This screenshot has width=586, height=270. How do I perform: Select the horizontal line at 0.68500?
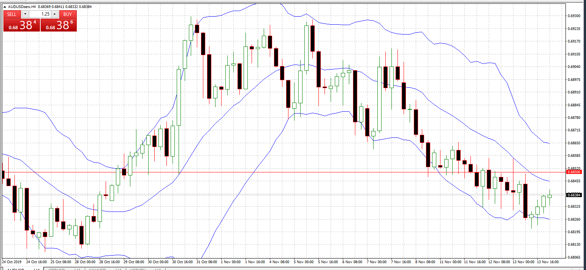(283, 172)
